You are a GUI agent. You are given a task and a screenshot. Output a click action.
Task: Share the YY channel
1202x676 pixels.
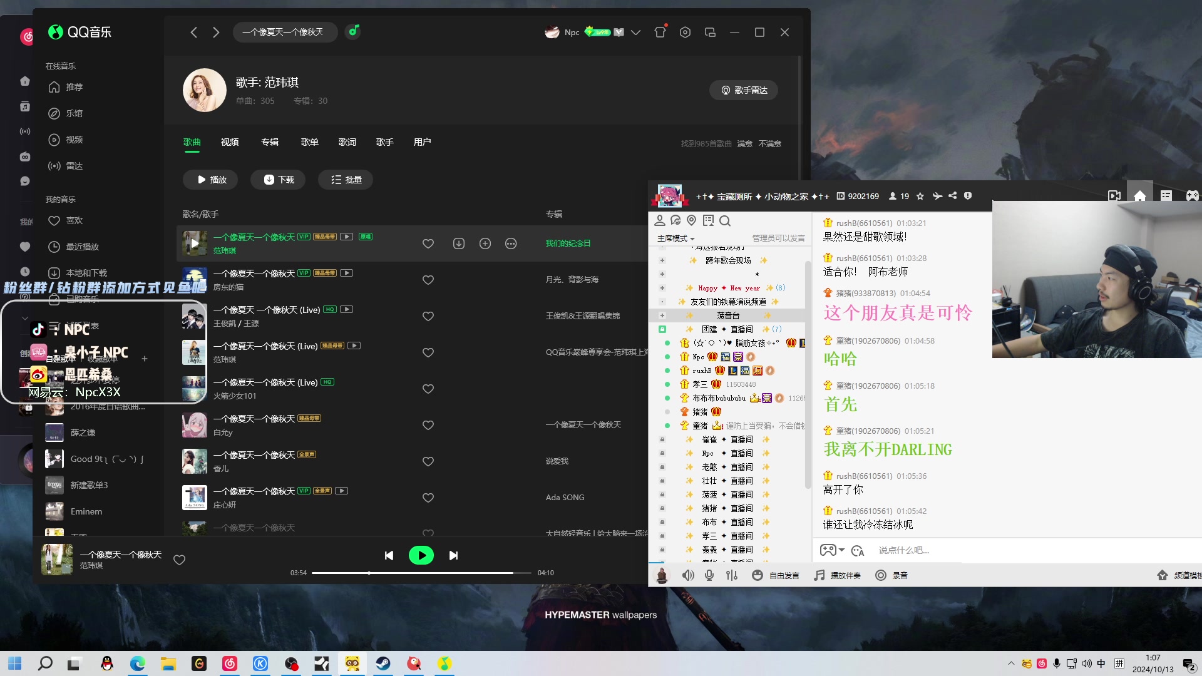pos(952,196)
